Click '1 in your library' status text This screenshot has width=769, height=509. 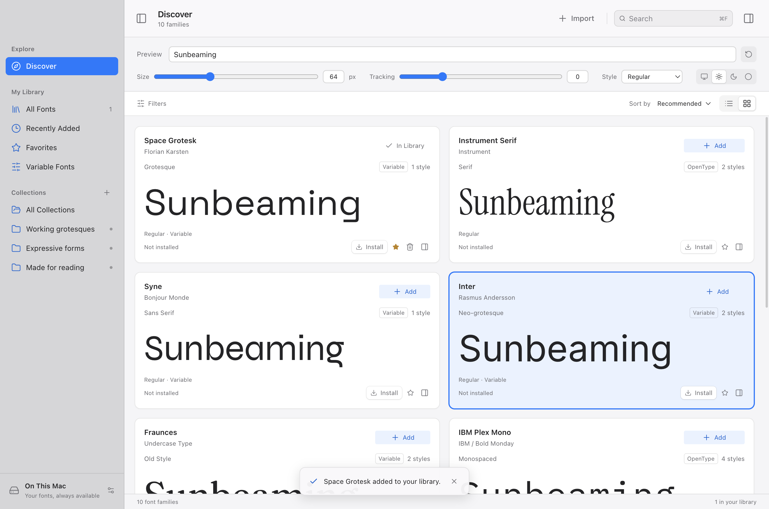click(x=735, y=502)
